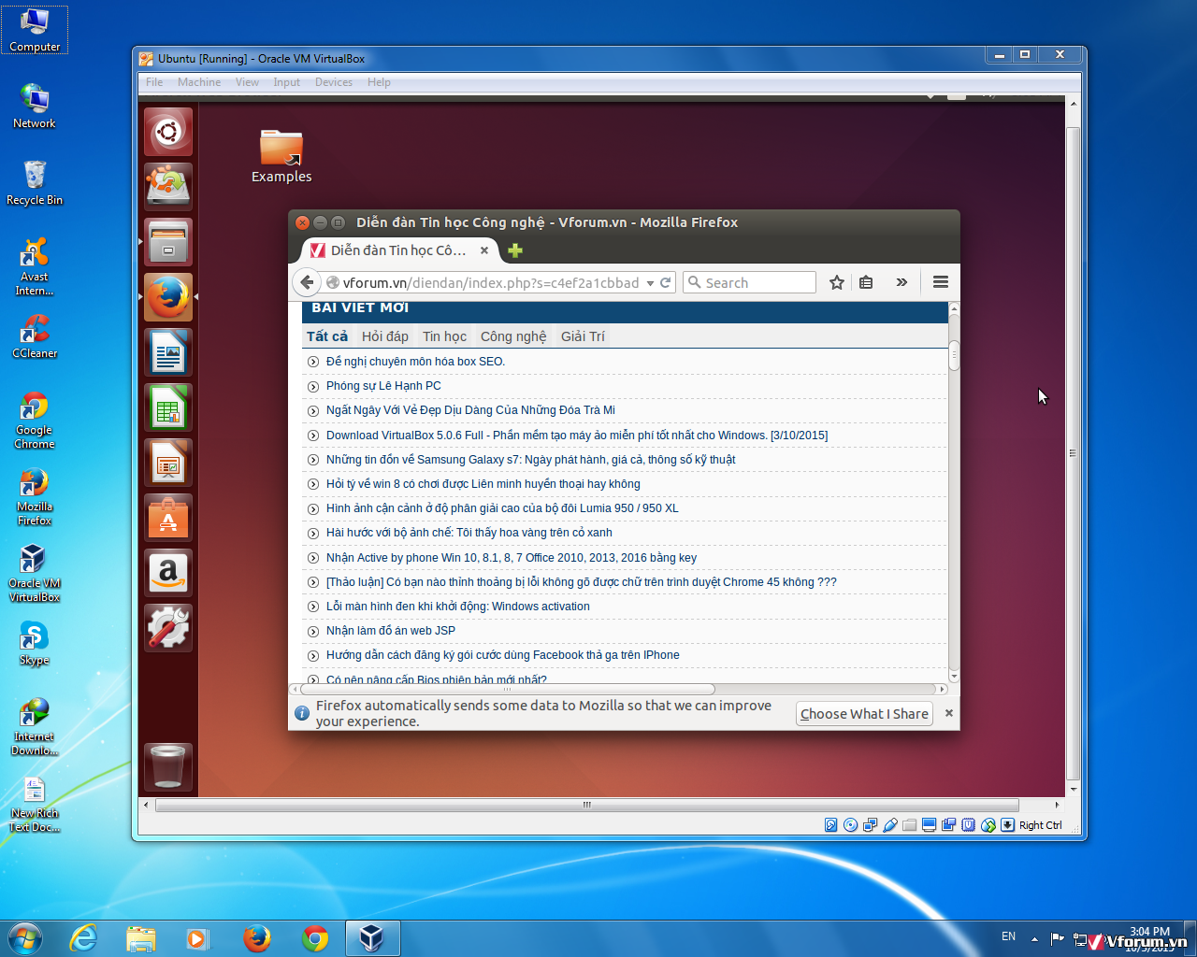Open Internet Explorer from Windows taskbar
This screenshot has width=1197, height=957.
click(x=84, y=938)
